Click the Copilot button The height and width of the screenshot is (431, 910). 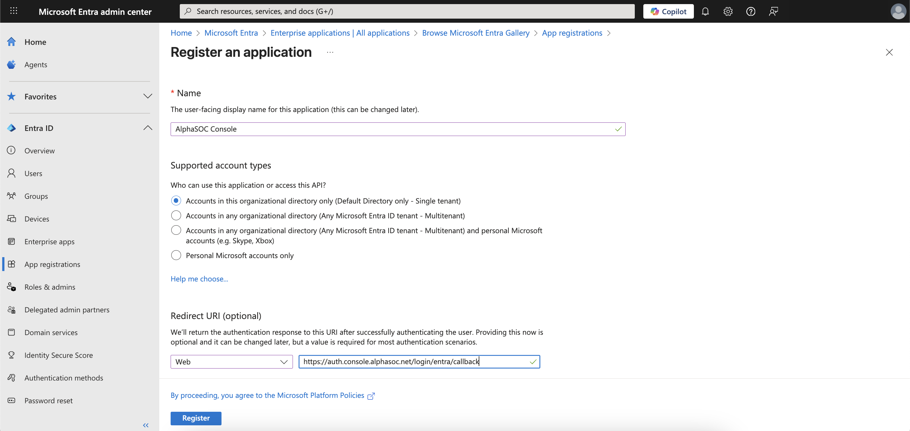point(668,11)
